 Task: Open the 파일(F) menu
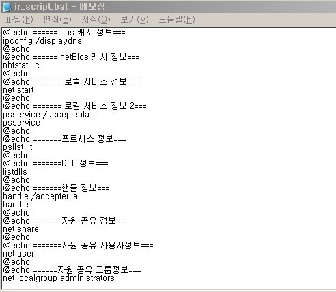point(19,20)
